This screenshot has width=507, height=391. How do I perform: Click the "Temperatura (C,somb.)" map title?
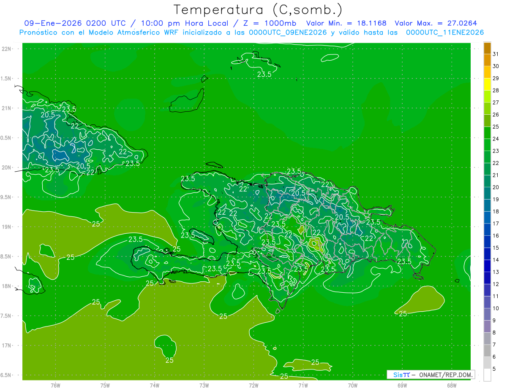258,10
